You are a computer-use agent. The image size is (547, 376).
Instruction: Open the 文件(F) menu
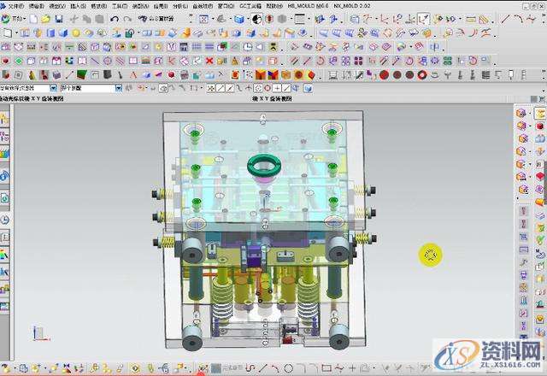pos(15,5)
